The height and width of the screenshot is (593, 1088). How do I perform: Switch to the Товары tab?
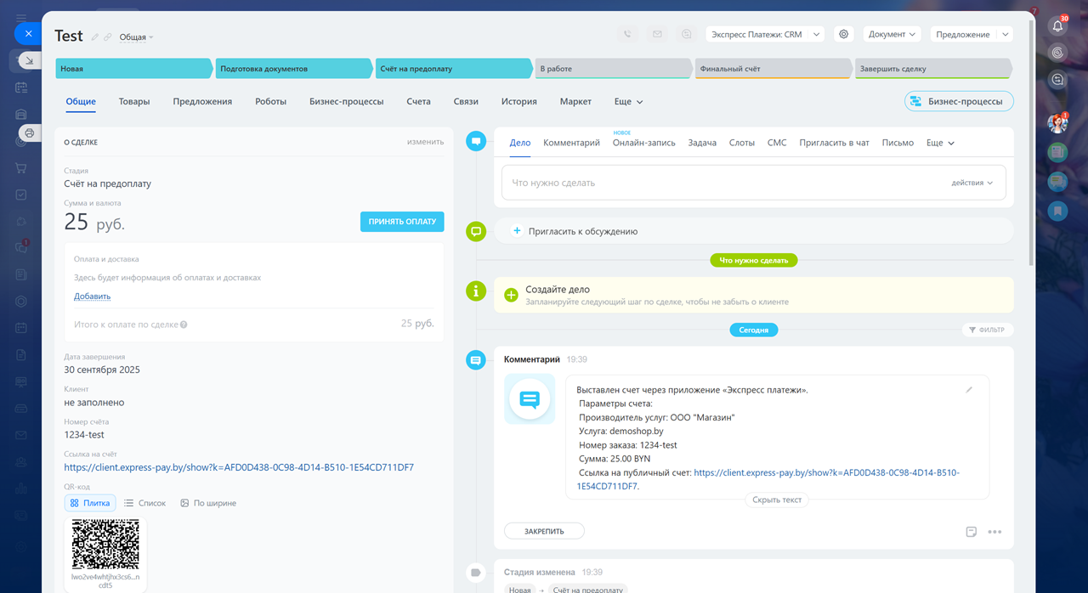pos(134,101)
